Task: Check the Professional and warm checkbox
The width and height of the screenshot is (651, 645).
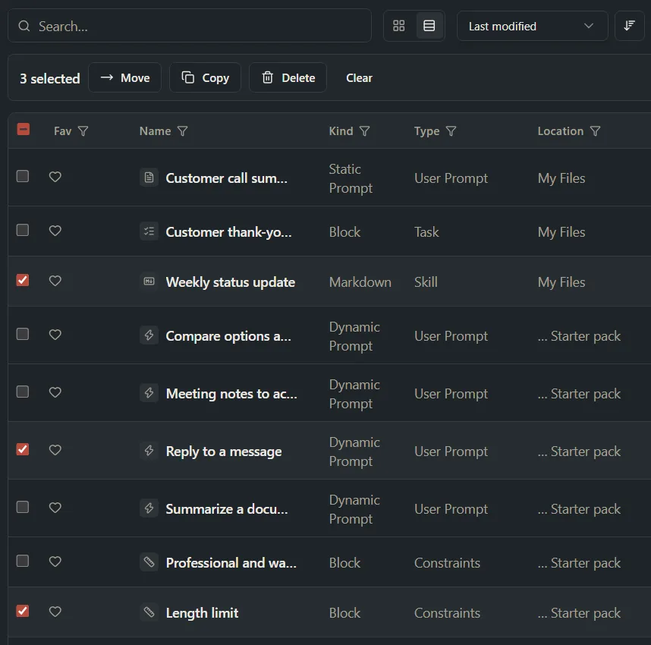Action: pyautogui.click(x=23, y=561)
